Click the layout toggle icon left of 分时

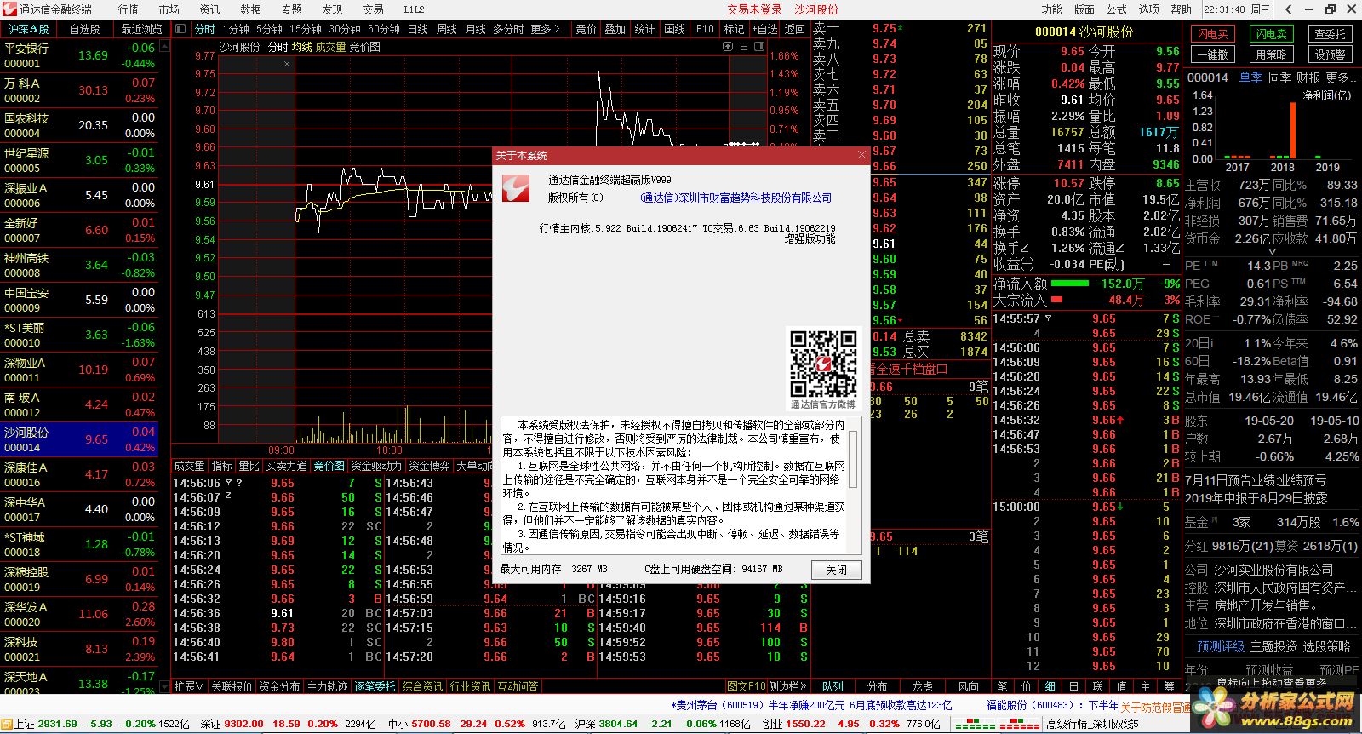click(x=180, y=29)
